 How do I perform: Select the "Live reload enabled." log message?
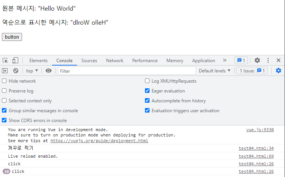(x=33, y=156)
